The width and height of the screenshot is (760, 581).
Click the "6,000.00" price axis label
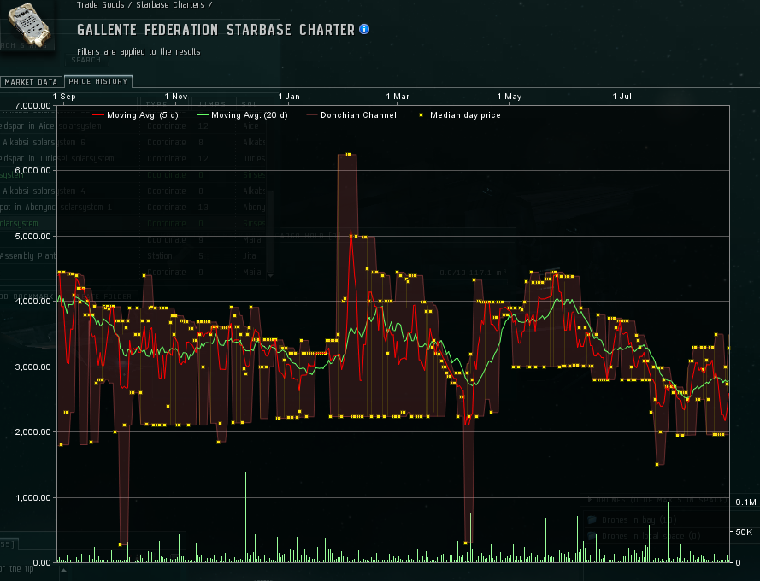pyautogui.click(x=33, y=171)
